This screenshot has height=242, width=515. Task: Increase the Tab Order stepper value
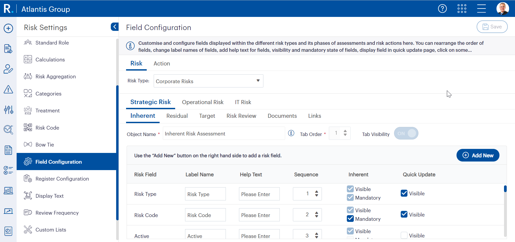click(x=345, y=131)
